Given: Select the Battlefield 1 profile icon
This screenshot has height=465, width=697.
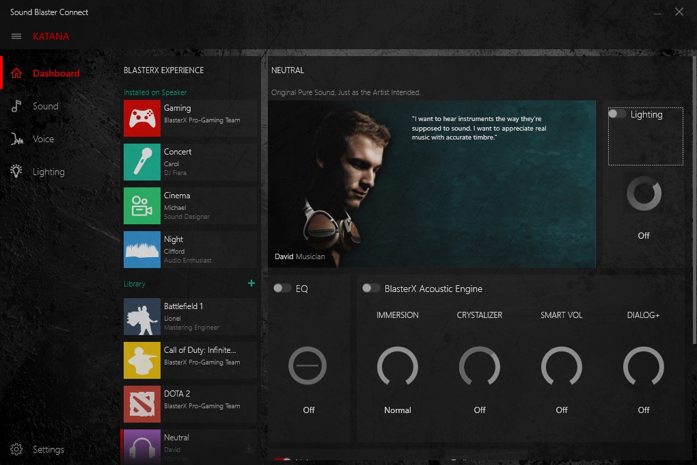Looking at the screenshot, I should coord(142,317).
